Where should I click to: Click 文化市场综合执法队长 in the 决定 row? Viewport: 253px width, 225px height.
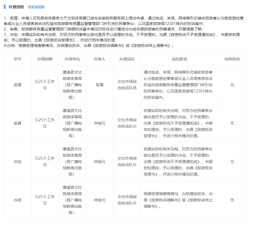(x=127, y=162)
